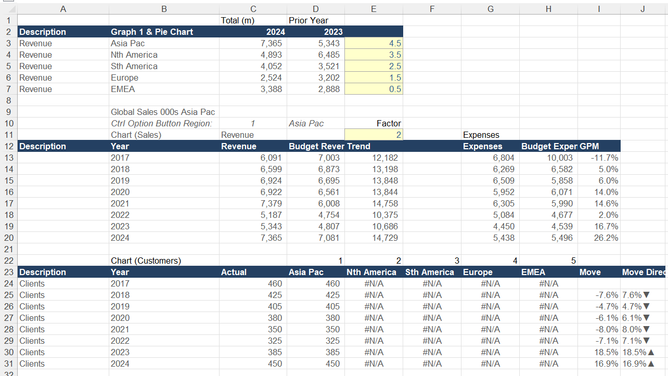The width and height of the screenshot is (668, 376).
Task: Select the 'Asia Pac' cell in row 3
Action: pyautogui.click(x=164, y=43)
